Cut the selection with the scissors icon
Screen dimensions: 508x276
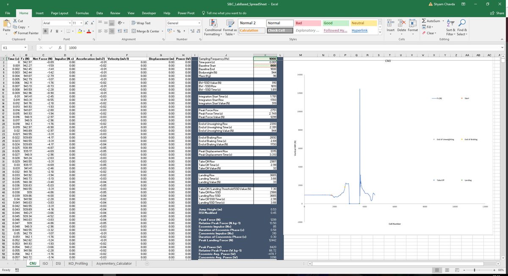tap(16, 21)
